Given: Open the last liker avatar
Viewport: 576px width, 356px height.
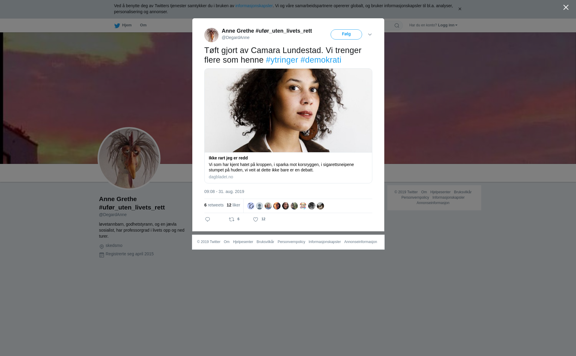Looking at the screenshot, I should coord(320,206).
